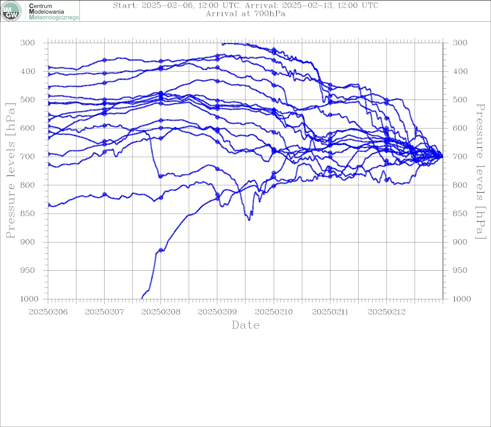Click the left axis 850 label

[x=28, y=213]
